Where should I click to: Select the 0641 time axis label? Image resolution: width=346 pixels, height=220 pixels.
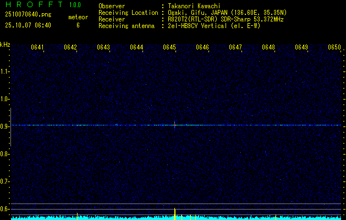37,47
